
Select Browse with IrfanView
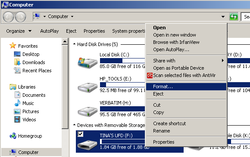coord(186,42)
